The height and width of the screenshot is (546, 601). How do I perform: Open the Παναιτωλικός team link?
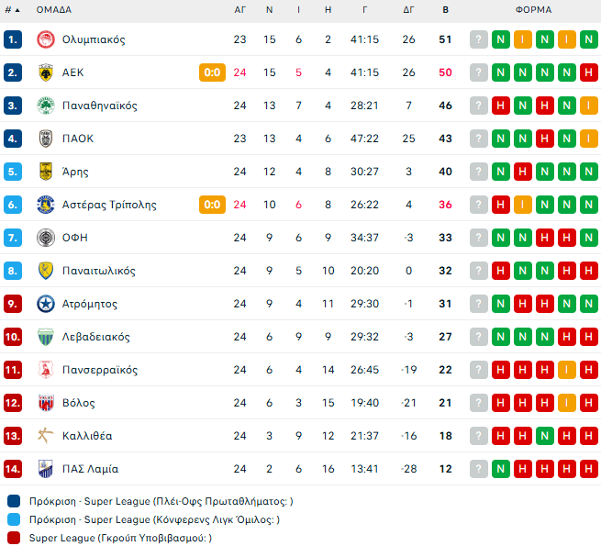[98, 271]
